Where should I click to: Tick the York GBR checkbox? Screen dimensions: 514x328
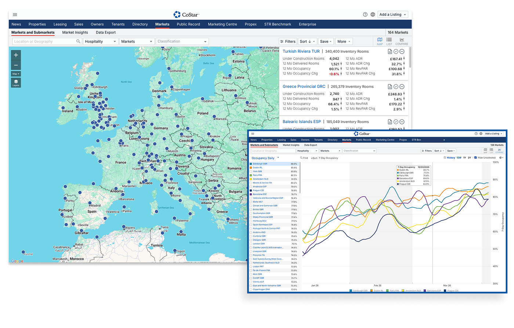pos(251,171)
